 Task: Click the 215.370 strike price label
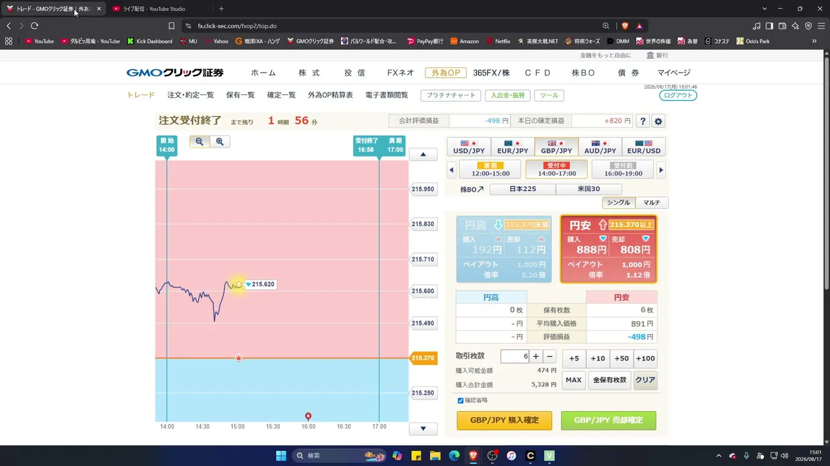[423, 358]
